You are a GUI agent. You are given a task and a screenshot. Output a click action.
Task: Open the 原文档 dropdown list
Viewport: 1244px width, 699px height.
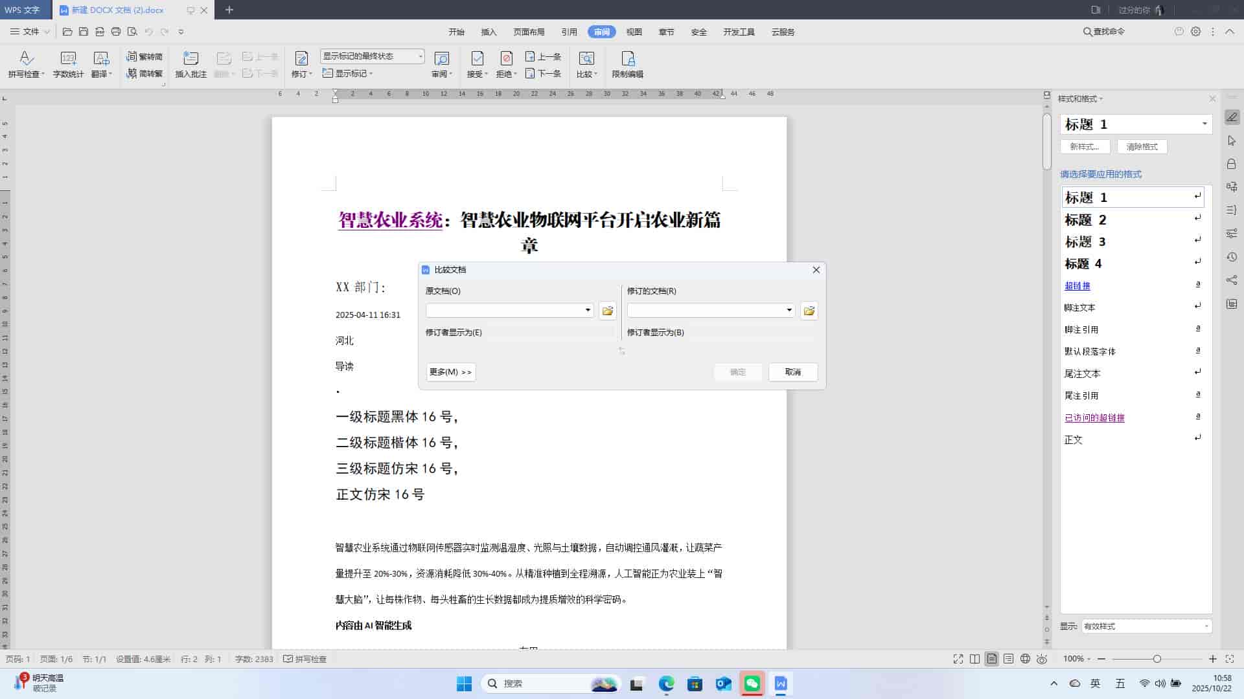pyautogui.click(x=588, y=311)
